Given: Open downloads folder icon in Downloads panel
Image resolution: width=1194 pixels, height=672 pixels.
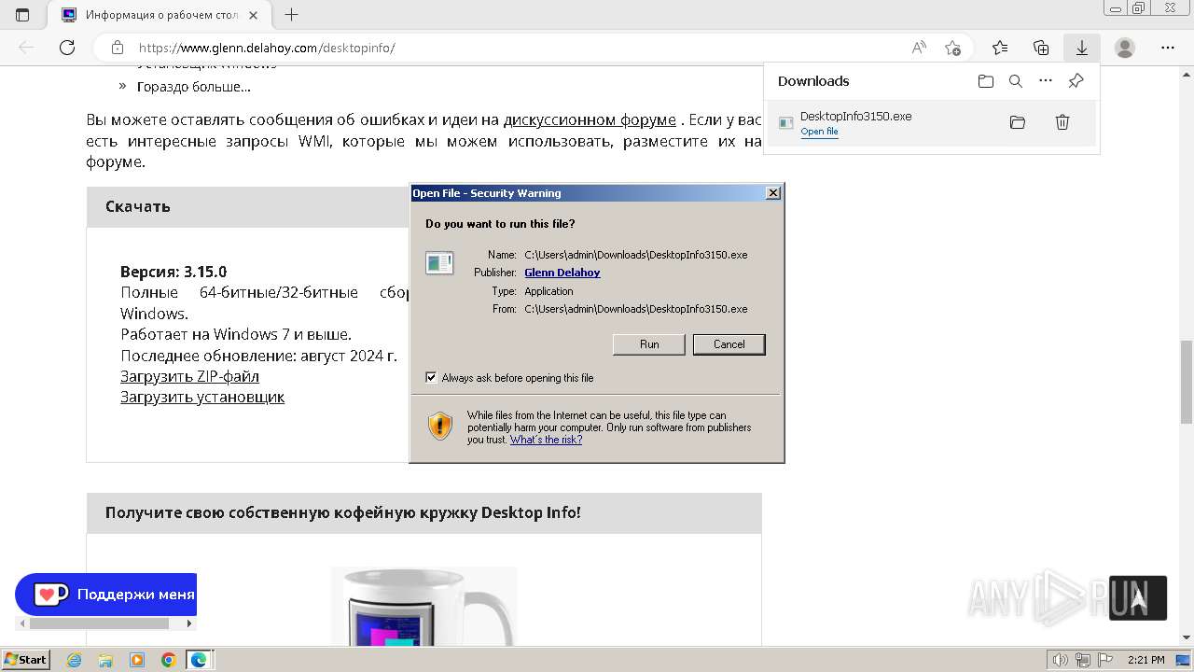Looking at the screenshot, I should pyautogui.click(x=986, y=81).
